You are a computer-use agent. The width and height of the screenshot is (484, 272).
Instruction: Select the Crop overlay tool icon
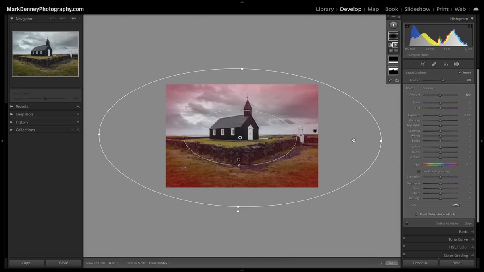423,64
